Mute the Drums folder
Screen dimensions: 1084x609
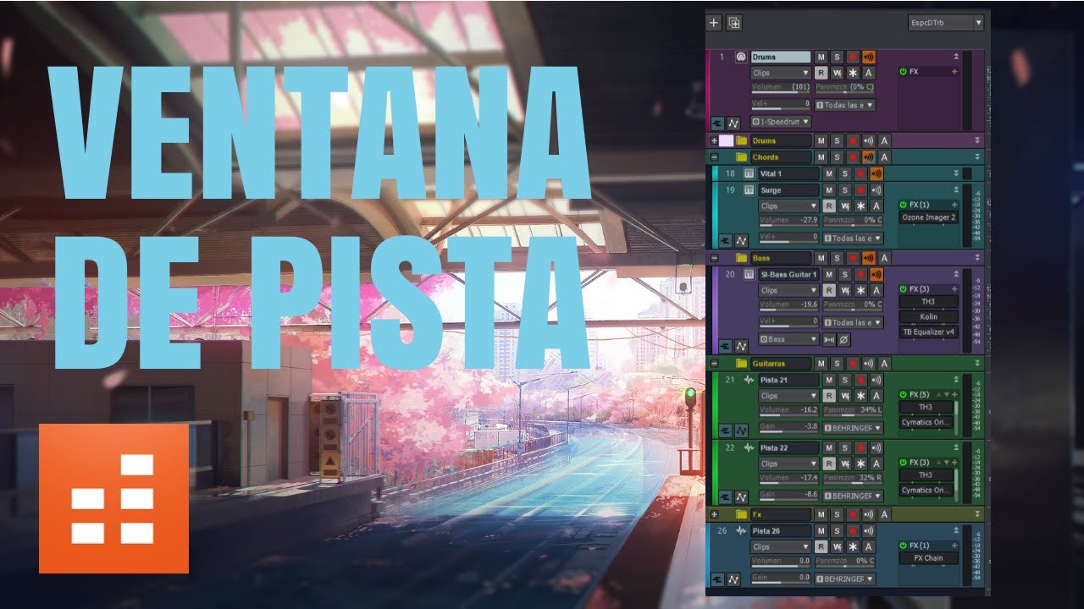point(820,140)
